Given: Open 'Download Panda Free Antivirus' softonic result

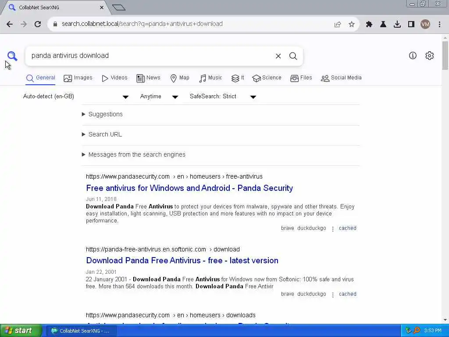Looking at the screenshot, I should click(x=182, y=261).
